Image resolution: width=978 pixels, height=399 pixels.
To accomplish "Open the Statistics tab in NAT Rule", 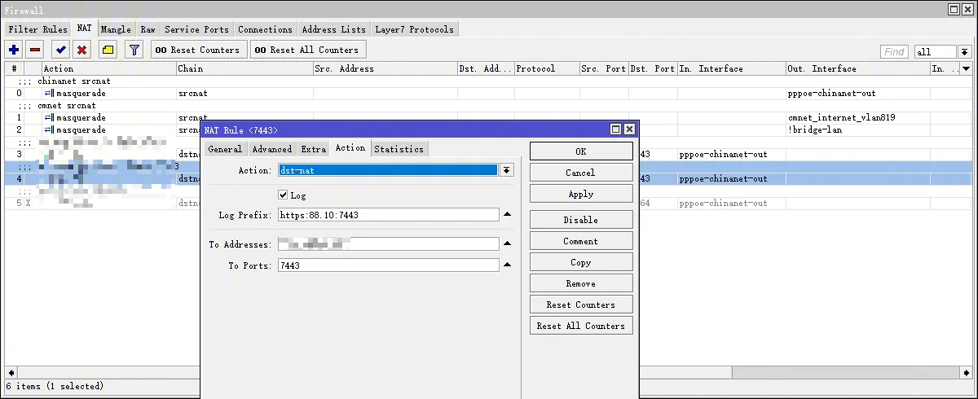I will pos(399,149).
